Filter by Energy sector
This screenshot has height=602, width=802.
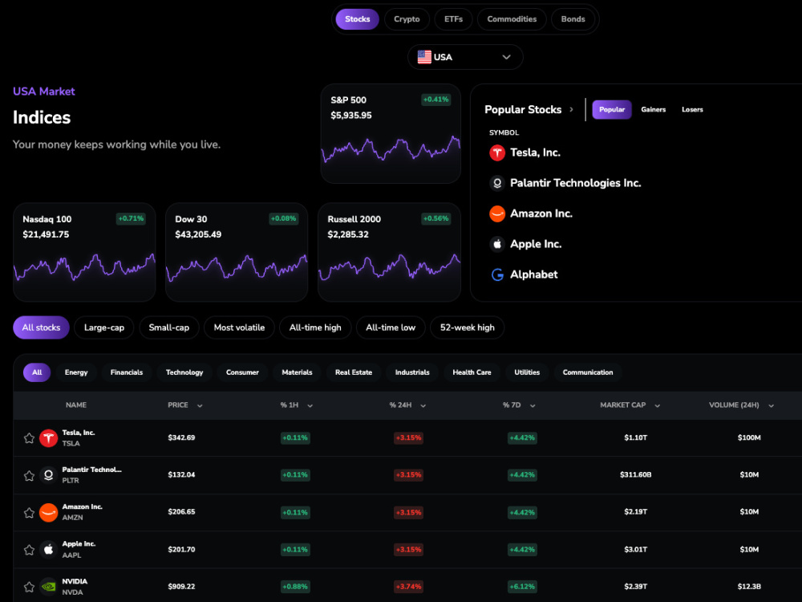click(76, 372)
